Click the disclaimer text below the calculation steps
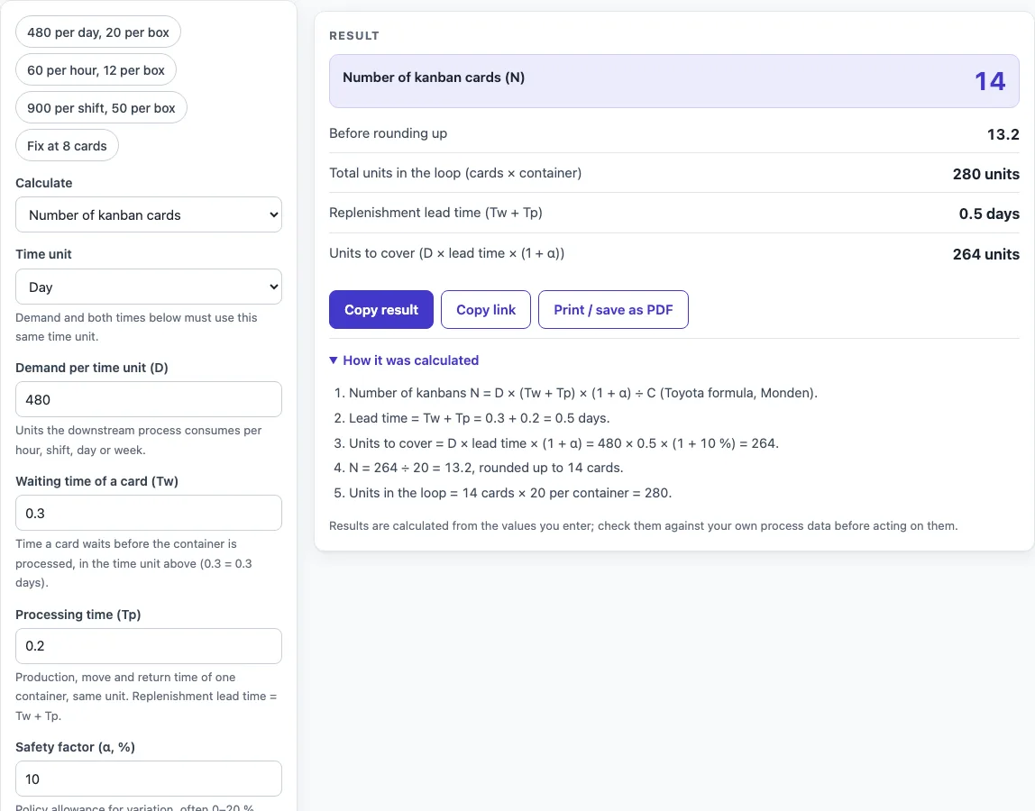This screenshot has width=1035, height=811. pos(644,526)
